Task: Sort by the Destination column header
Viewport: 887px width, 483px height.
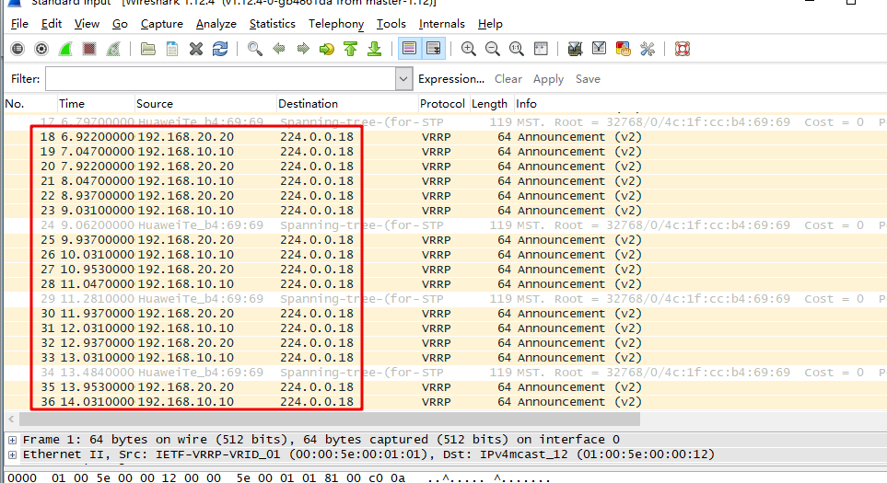Action: point(347,104)
